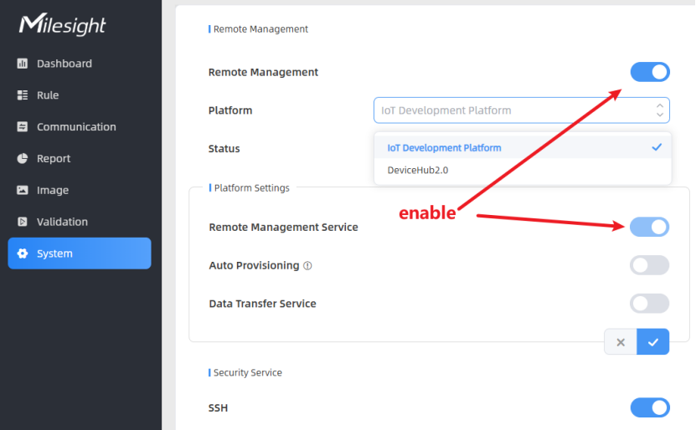The width and height of the screenshot is (696, 430).
Task: Toggle the Remote Management Service switch
Action: [649, 227]
